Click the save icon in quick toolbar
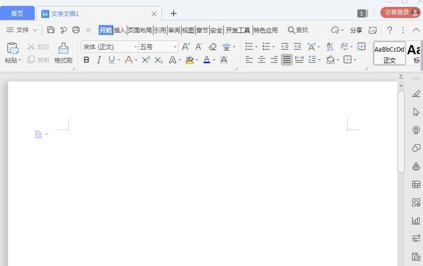The image size is (423, 266). pos(51,30)
